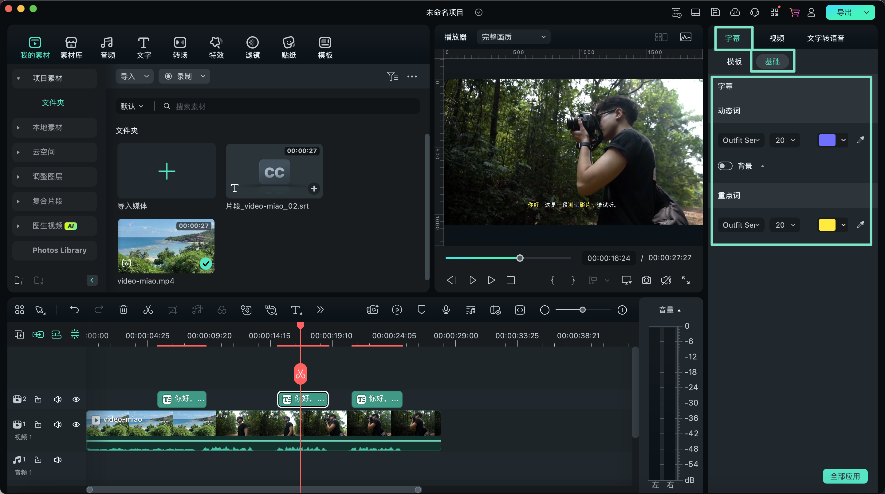
Task: Click the more tools double chevron in timeline toolbar
Action: (x=320, y=310)
